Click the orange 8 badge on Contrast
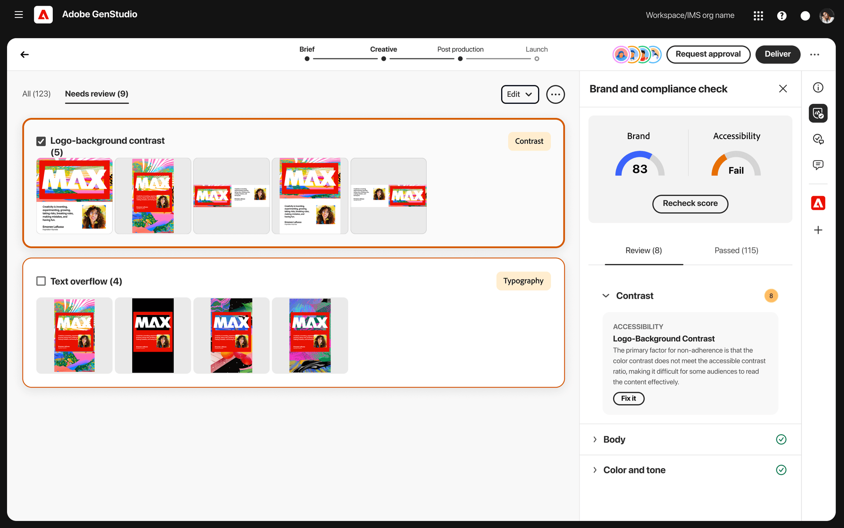844x528 pixels. click(x=771, y=296)
